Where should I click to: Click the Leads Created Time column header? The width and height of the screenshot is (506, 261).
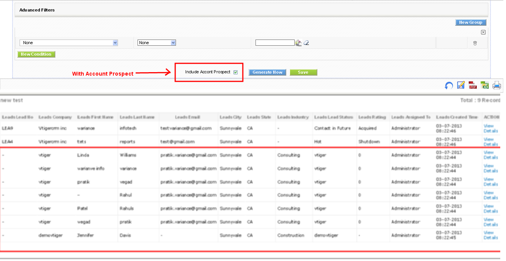[457, 117]
